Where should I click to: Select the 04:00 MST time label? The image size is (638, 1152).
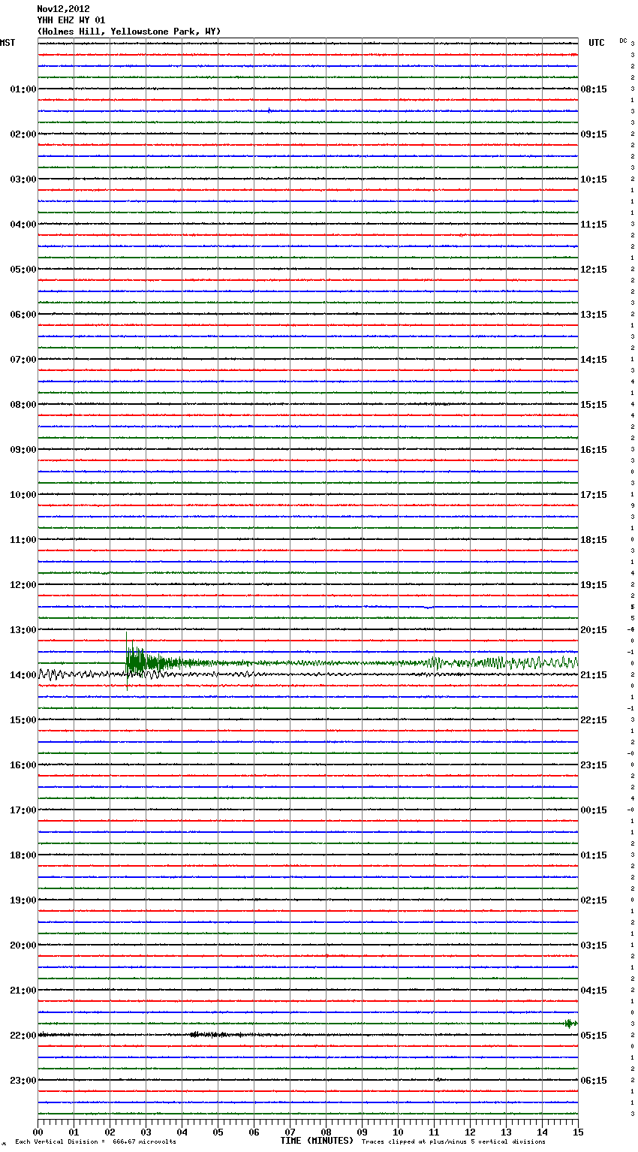(x=23, y=225)
